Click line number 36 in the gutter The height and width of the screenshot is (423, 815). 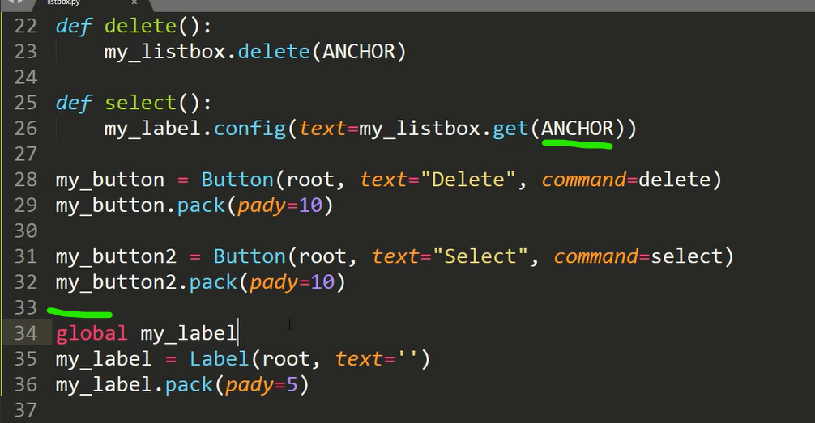(26, 385)
